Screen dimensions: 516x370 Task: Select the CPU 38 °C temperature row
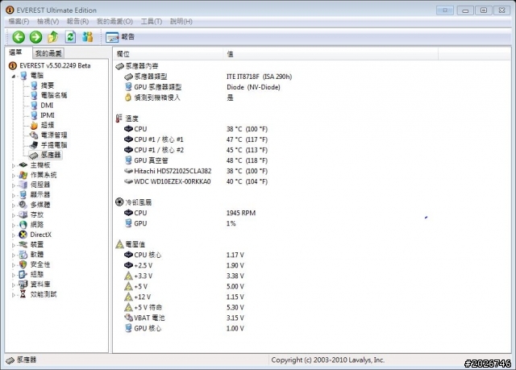[x=196, y=129]
